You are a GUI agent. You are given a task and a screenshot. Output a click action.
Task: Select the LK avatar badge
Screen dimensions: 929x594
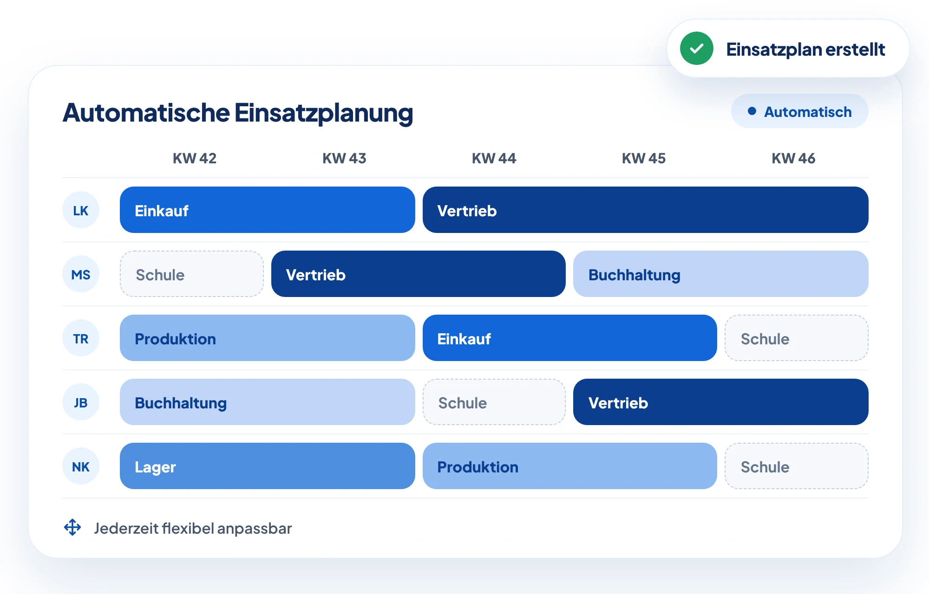(x=81, y=210)
